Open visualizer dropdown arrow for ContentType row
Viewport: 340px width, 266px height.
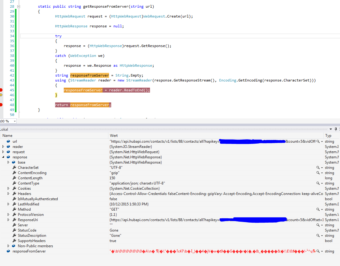tap(322, 183)
